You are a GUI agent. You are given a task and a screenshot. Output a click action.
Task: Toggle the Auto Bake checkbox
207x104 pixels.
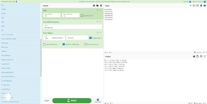click(98, 100)
